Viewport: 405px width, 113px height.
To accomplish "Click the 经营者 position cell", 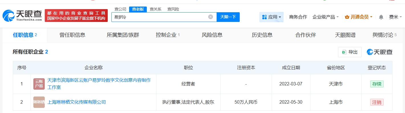I will point(188,84).
